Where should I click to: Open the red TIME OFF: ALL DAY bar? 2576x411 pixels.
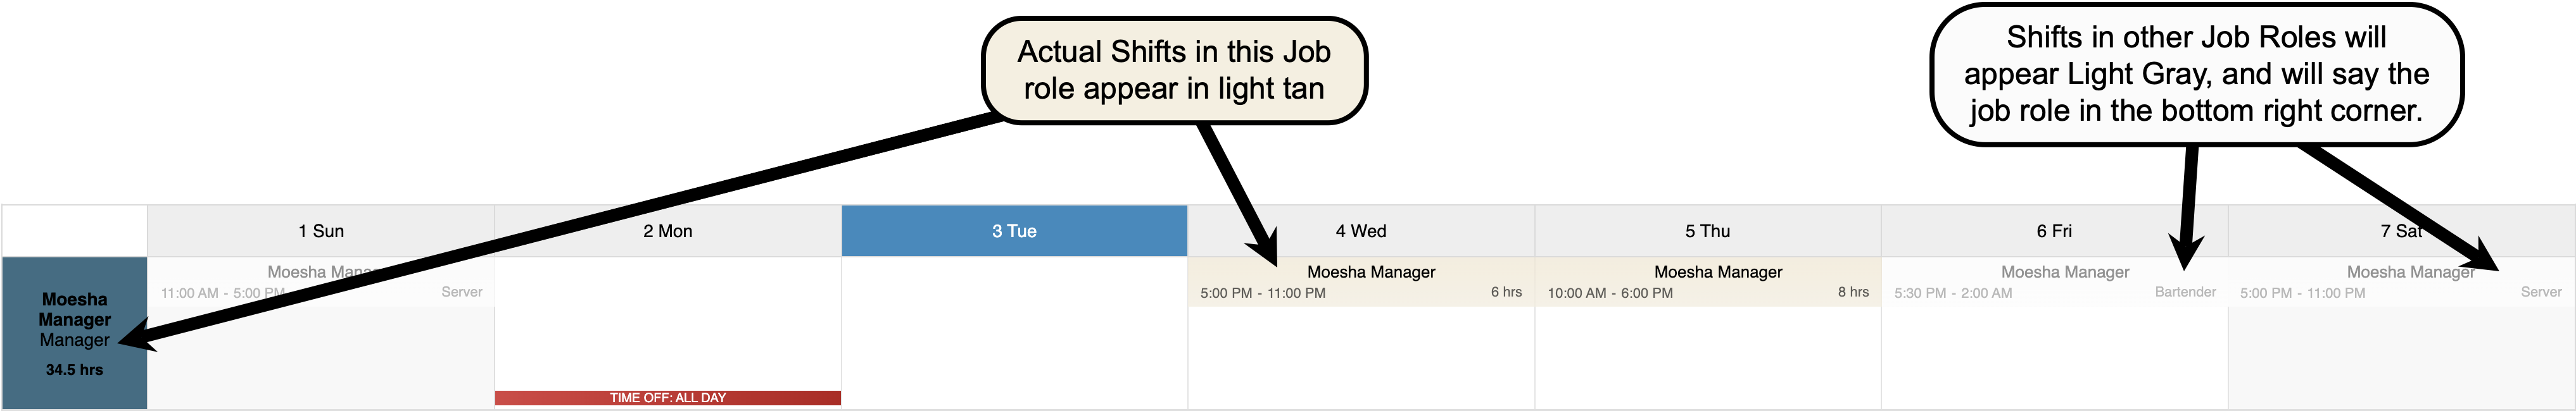(x=667, y=398)
